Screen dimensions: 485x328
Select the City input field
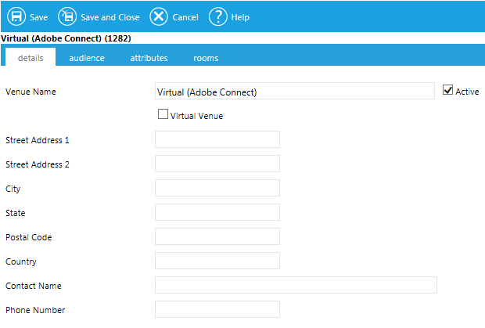[217, 188]
